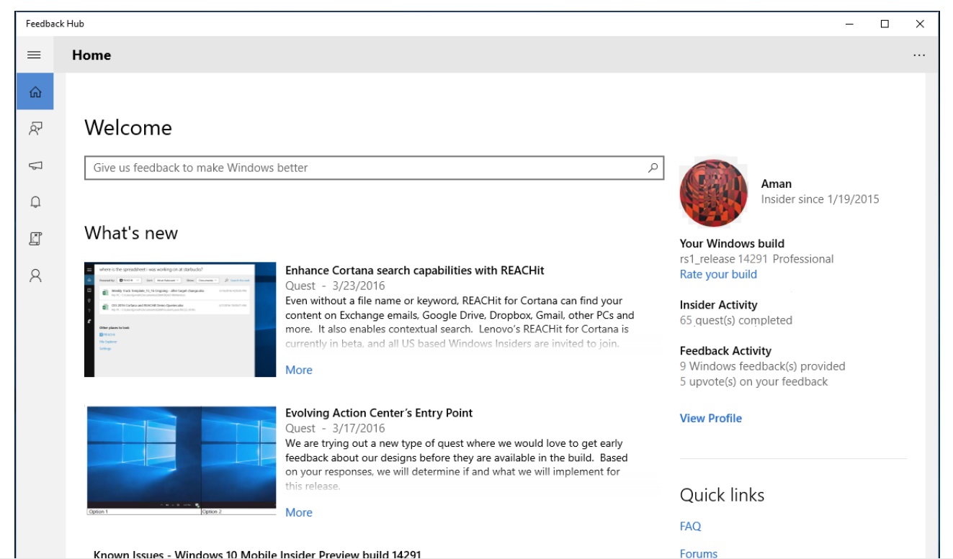Open 'Evolving Action Center's Entry Point' title
The image size is (953, 559).
(379, 413)
